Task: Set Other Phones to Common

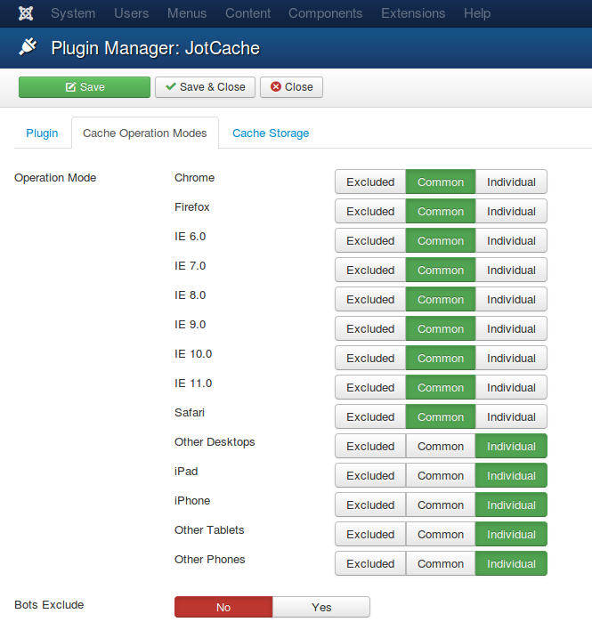Action: point(441,563)
